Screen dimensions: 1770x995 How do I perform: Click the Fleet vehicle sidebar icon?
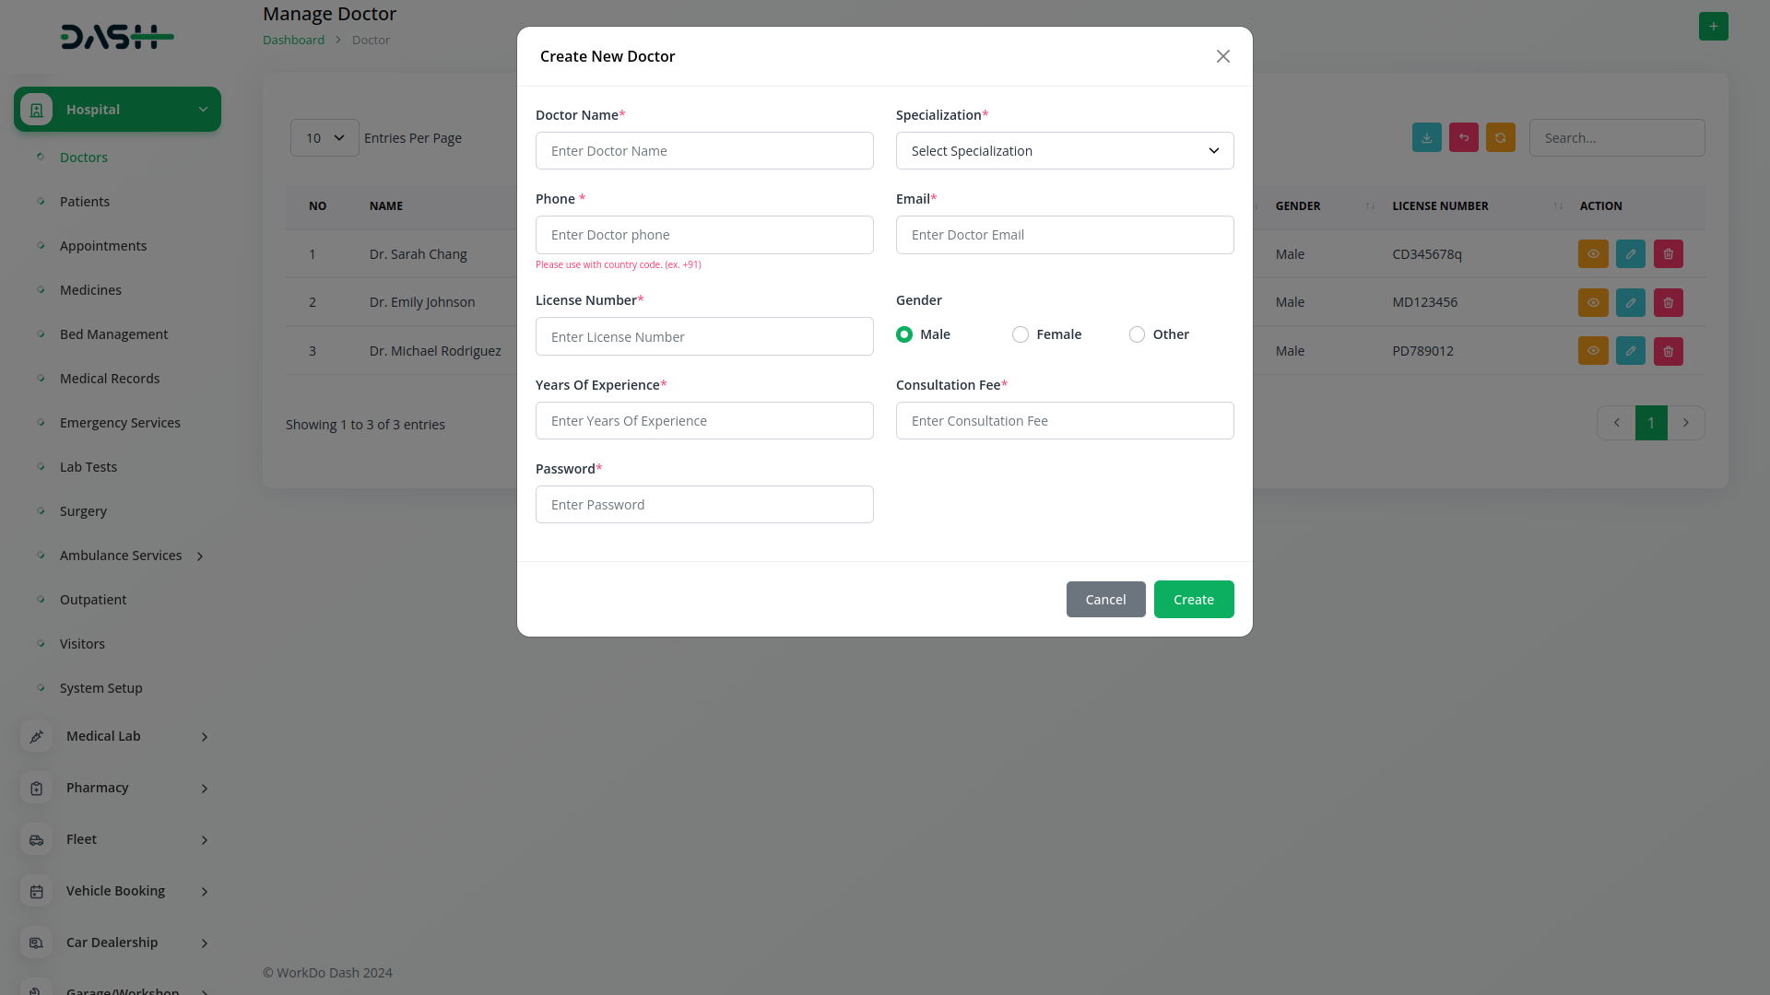36,840
